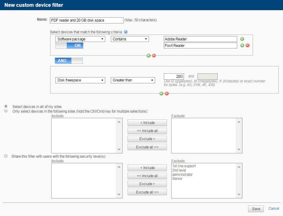
Task: Open the Greater than operator dropdown
Action: tap(133, 80)
